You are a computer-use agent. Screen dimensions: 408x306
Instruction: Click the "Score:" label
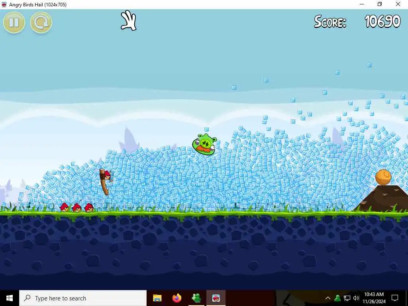click(x=330, y=22)
